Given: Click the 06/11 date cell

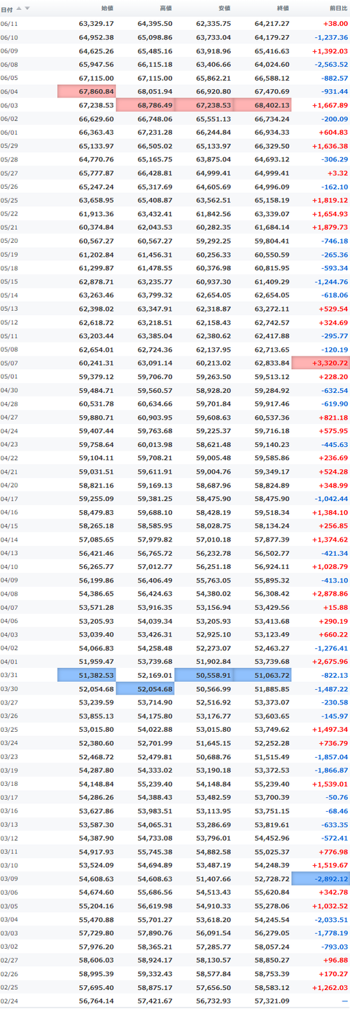Looking at the screenshot, I should click(x=9, y=23).
